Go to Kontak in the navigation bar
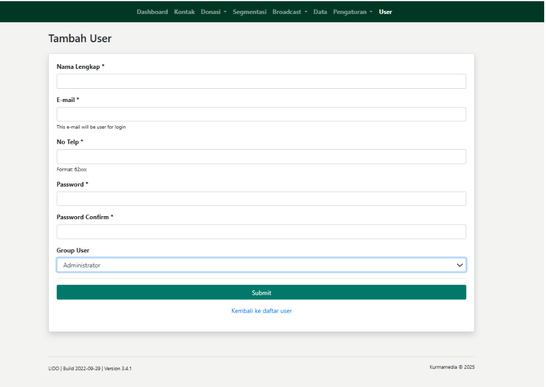The height and width of the screenshot is (387, 546). pos(184,12)
